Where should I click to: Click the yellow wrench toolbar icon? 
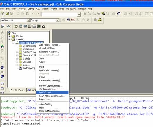click(100, 20)
